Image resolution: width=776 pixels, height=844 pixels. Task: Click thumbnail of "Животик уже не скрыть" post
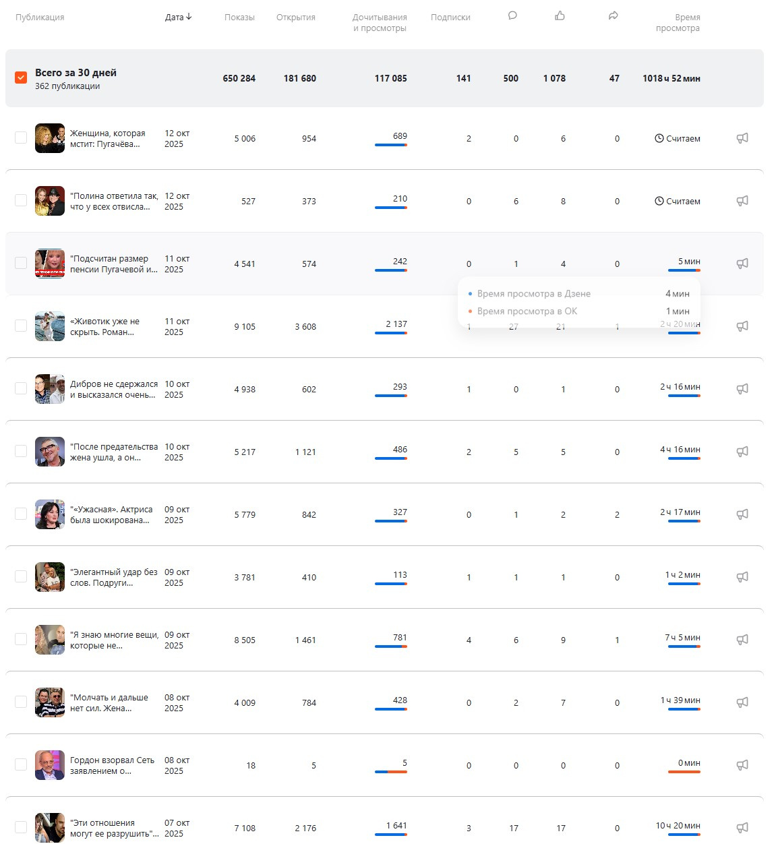[50, 326]
